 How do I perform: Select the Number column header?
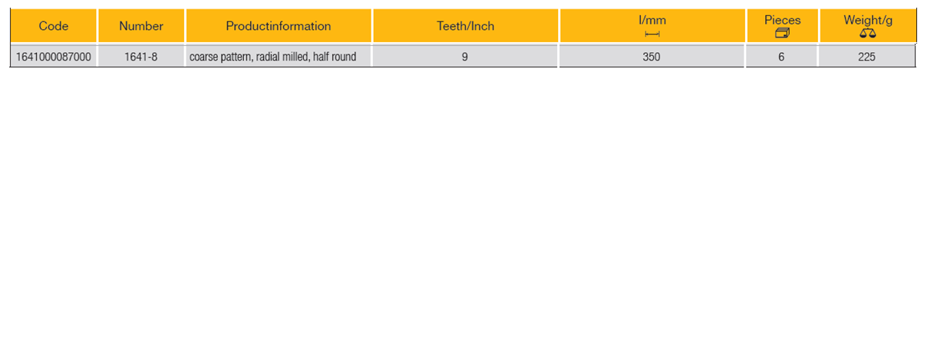[141, 26]
